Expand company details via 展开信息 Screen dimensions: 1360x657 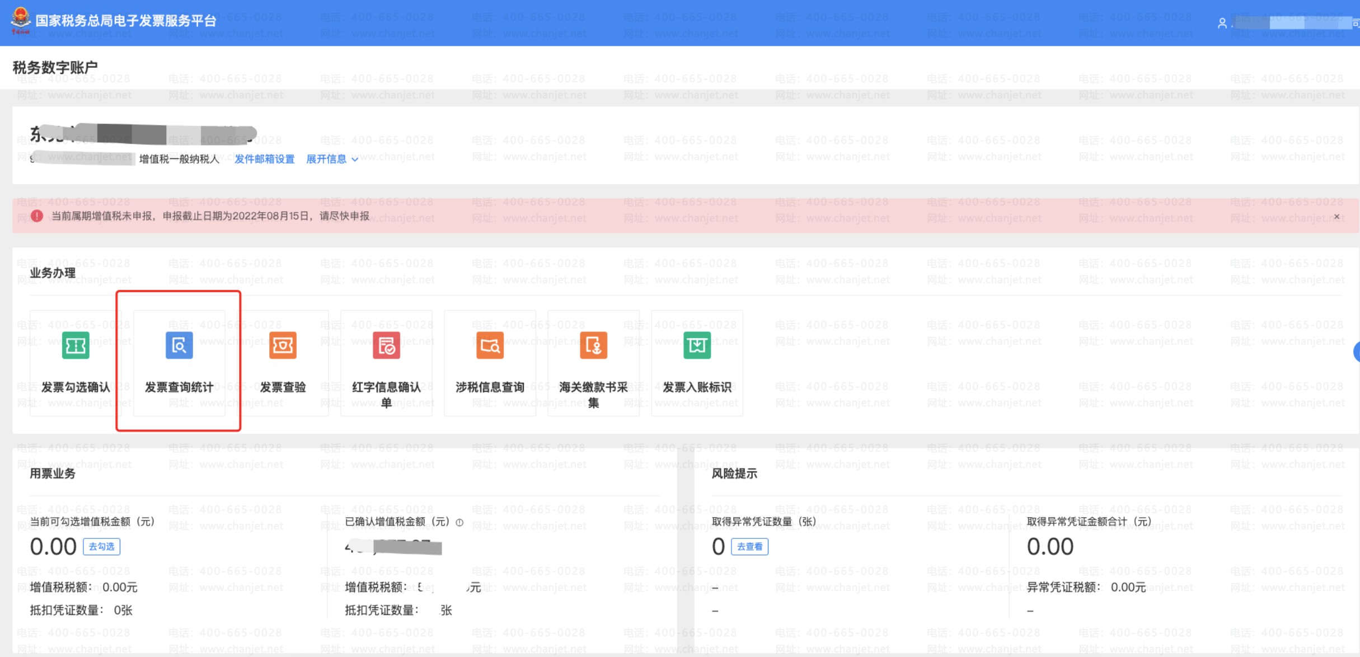point(326,159)
